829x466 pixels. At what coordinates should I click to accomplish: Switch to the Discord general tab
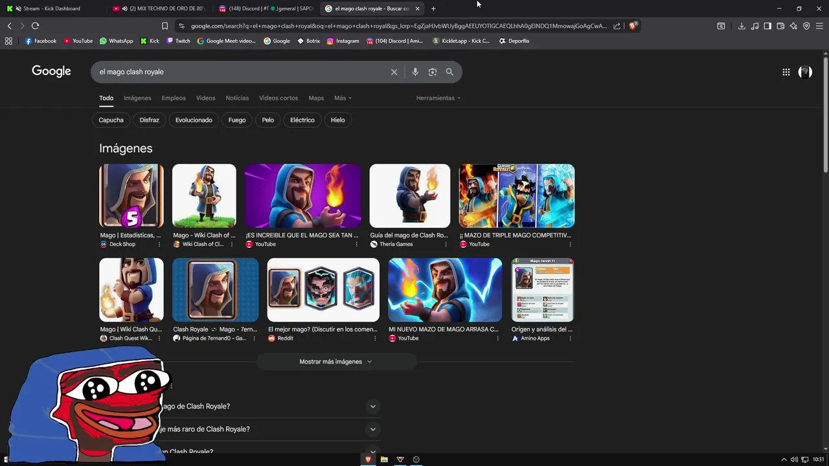coord(266,8)
